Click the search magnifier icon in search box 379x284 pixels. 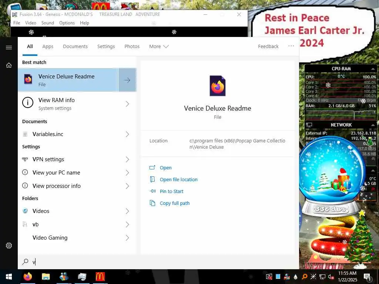click(25, 261)
